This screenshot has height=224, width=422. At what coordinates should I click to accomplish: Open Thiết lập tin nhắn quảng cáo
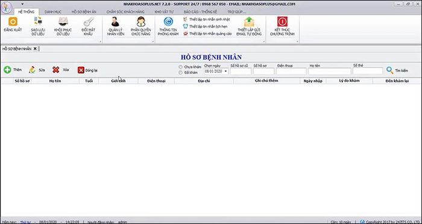(207, 34)
